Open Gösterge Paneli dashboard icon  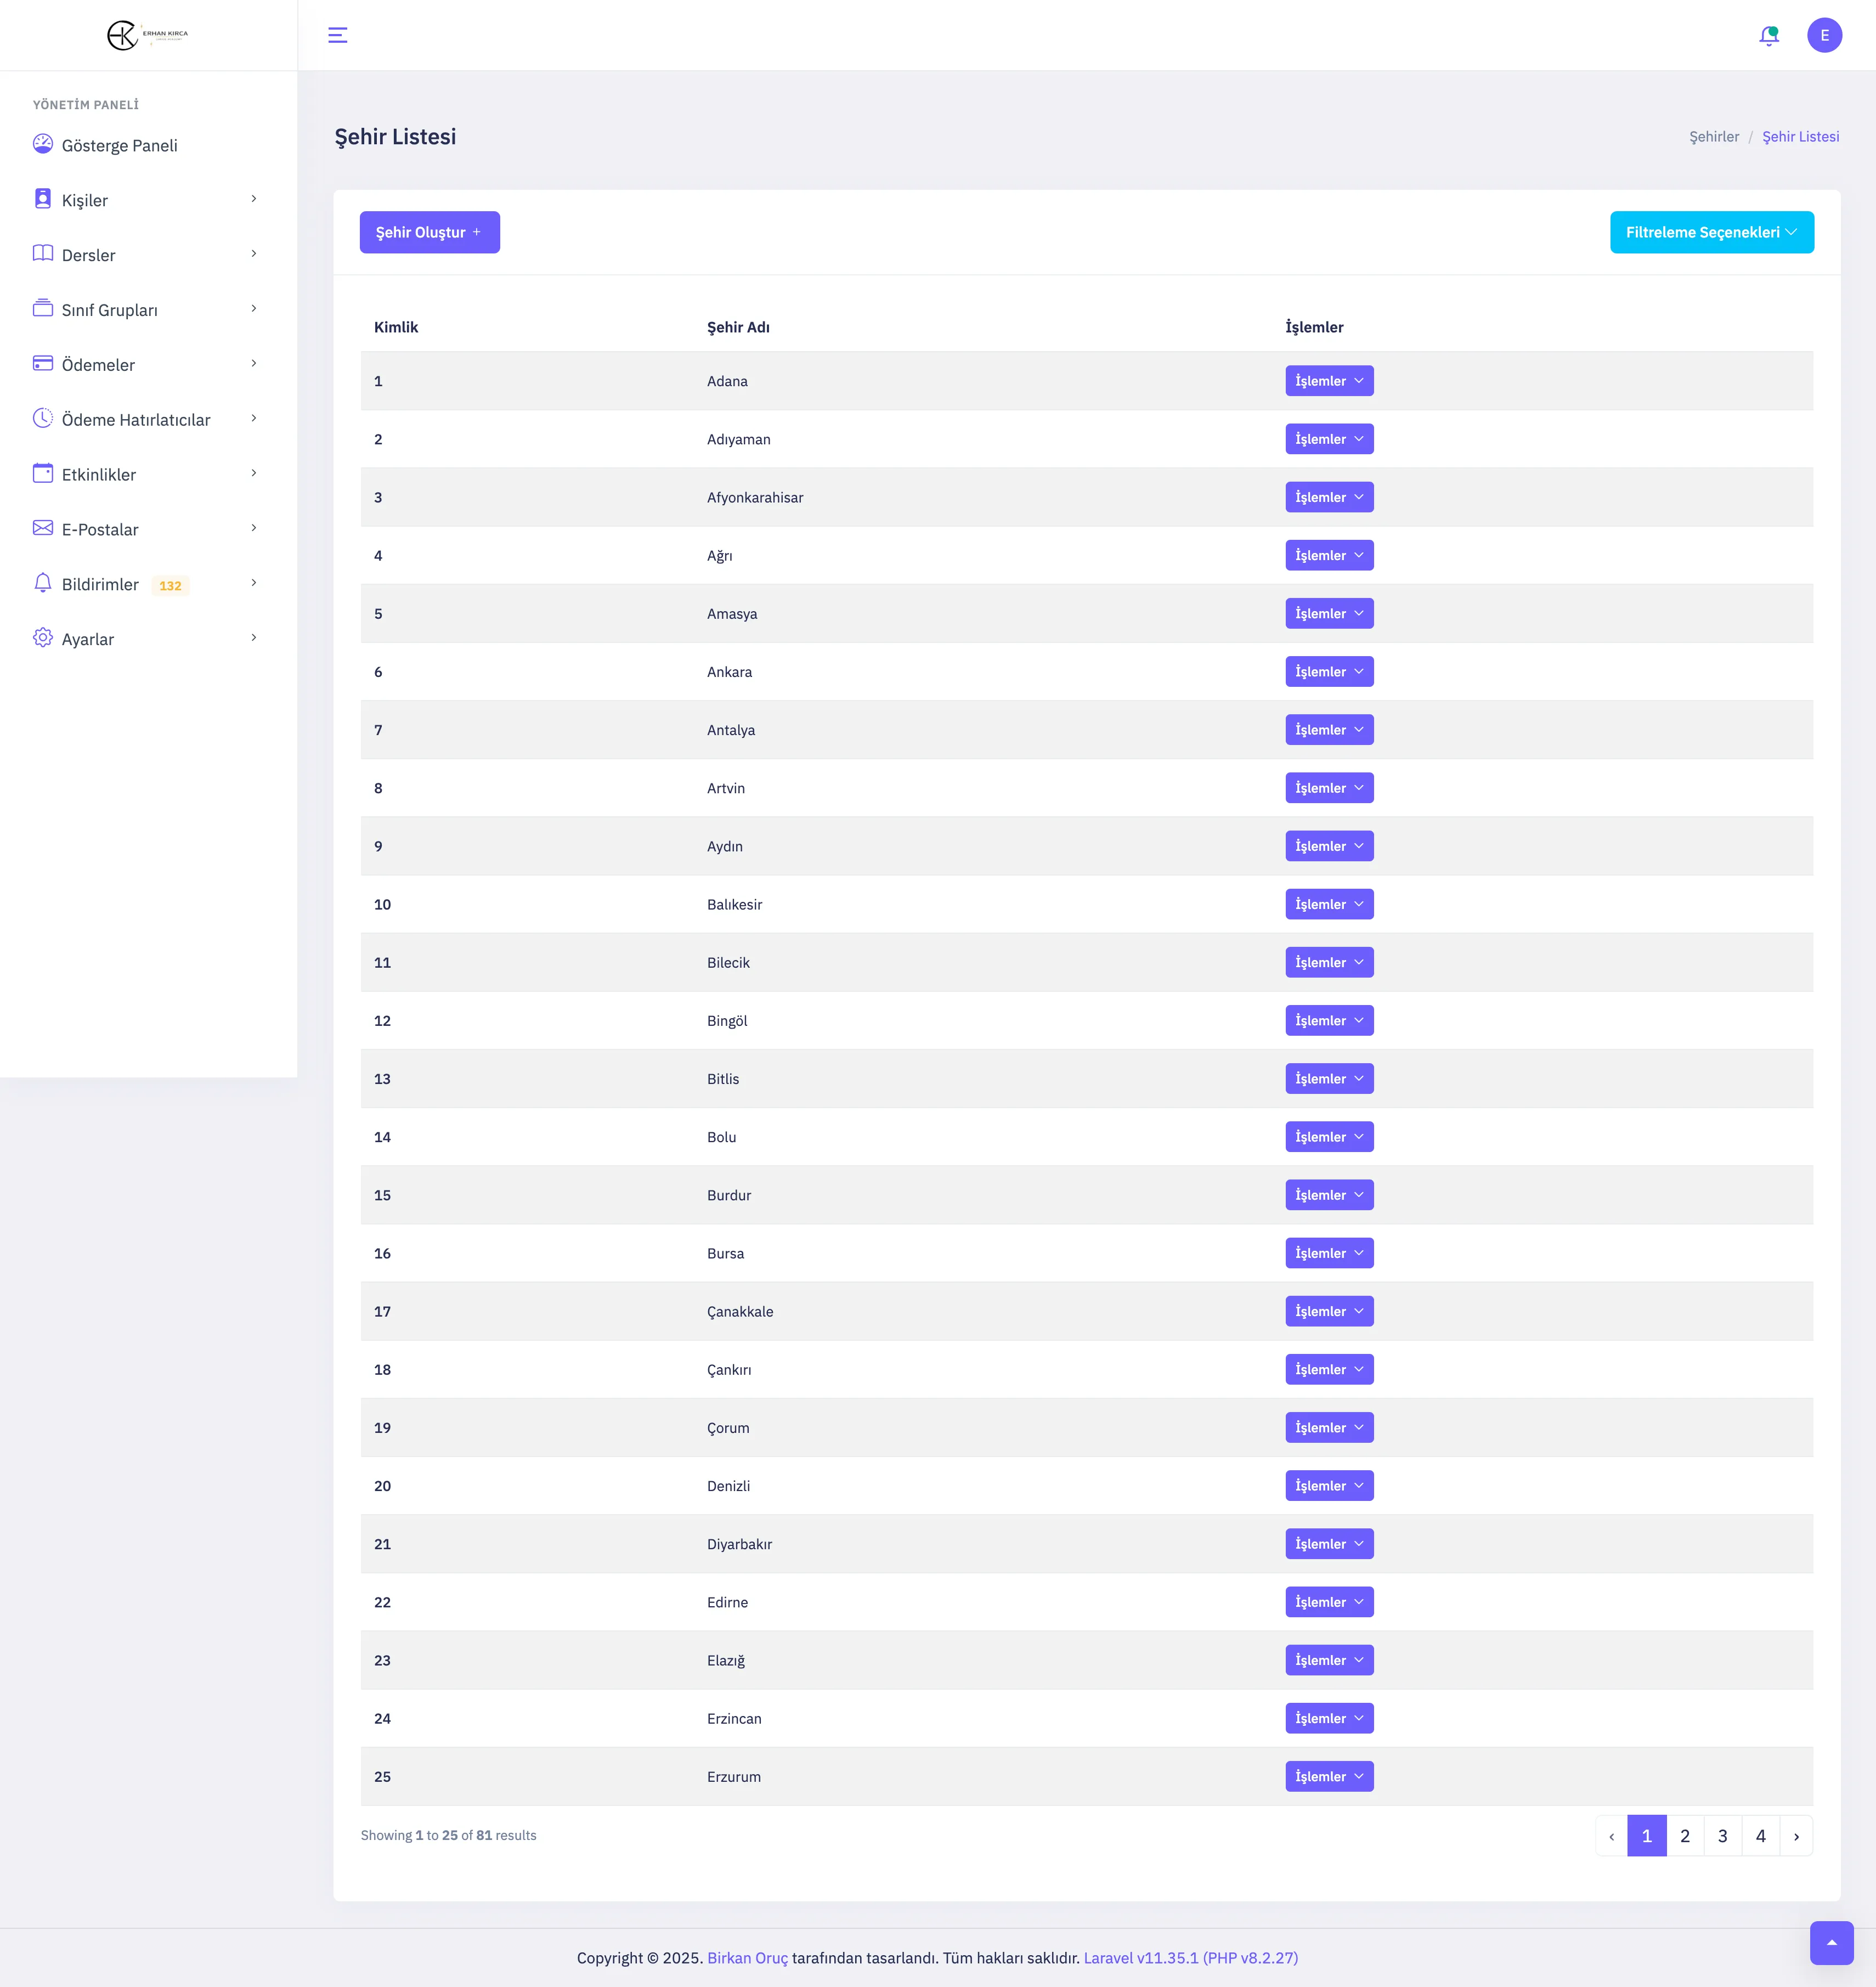43,144
